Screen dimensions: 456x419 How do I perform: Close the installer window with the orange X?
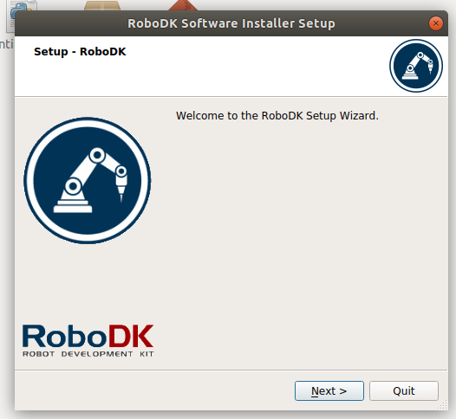pos(436,23)
